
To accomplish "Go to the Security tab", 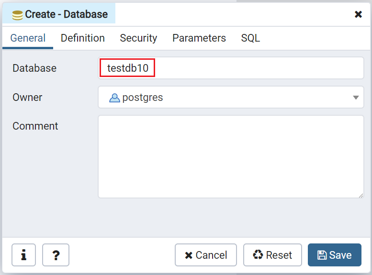I will [138, 38].
